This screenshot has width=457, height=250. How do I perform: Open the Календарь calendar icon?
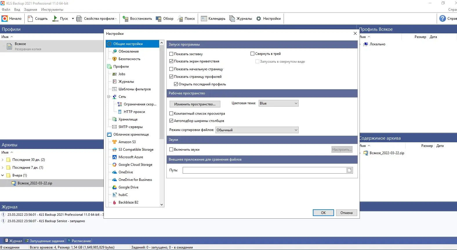[x=204, y=19]
